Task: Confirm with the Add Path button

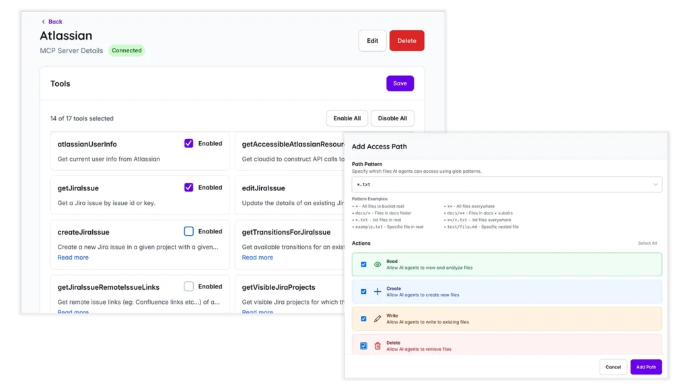Action: (x=646, y=366)
